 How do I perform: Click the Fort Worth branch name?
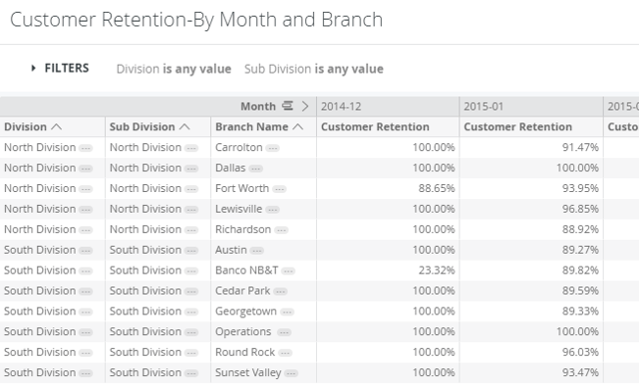click(242, 188)
